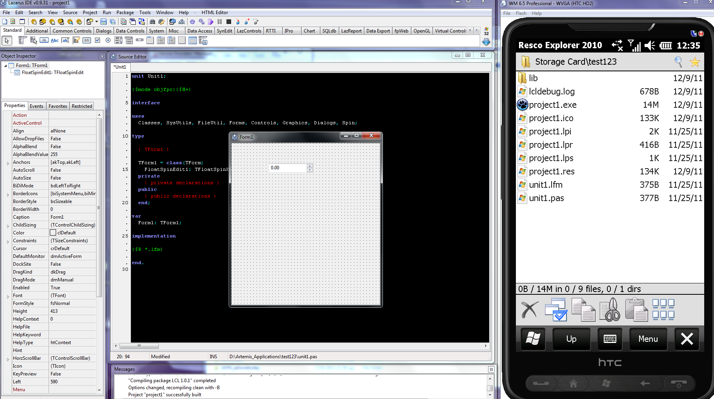Select the TEdit 'ab' component icon

click(x=66, y=40)
